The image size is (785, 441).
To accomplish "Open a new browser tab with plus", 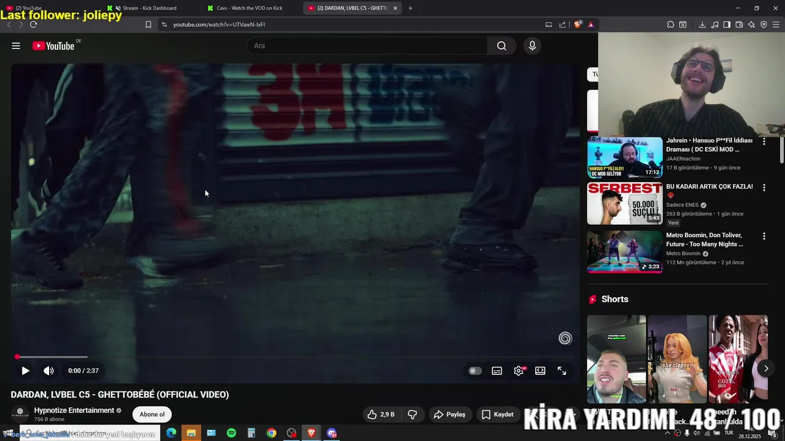I will tap(410, 8).
